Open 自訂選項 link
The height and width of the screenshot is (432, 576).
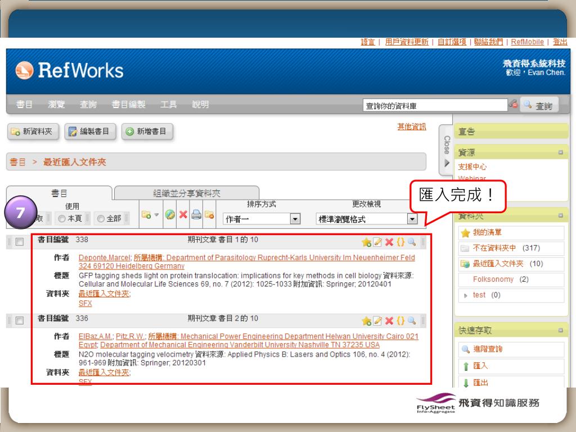click(x=452, y=42)
